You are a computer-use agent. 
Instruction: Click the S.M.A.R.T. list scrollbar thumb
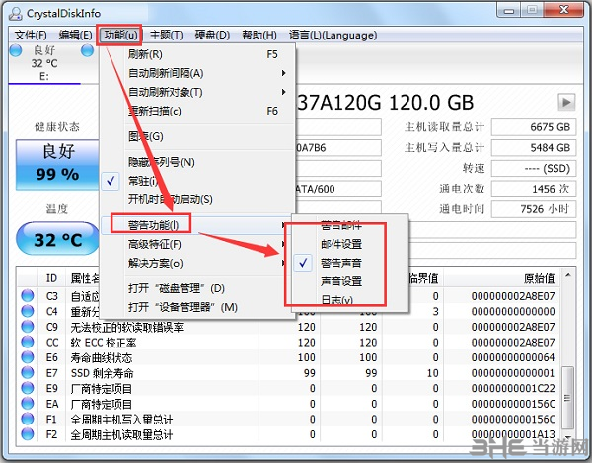coord(566,397)
